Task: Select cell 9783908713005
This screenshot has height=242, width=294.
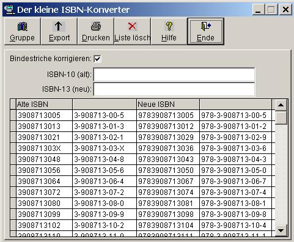Action: [168, 116]
